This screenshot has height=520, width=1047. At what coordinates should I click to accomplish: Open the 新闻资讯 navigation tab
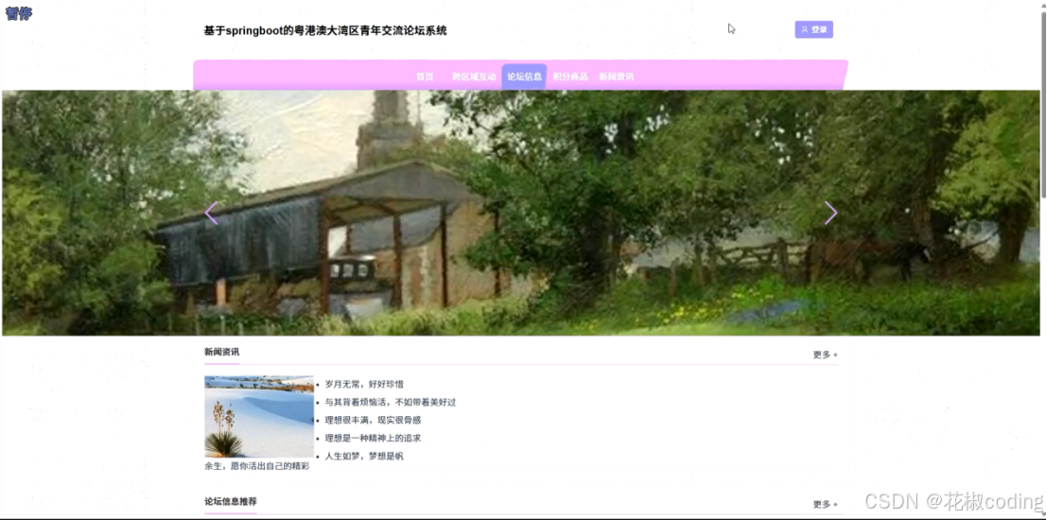(x=617, y=77)
